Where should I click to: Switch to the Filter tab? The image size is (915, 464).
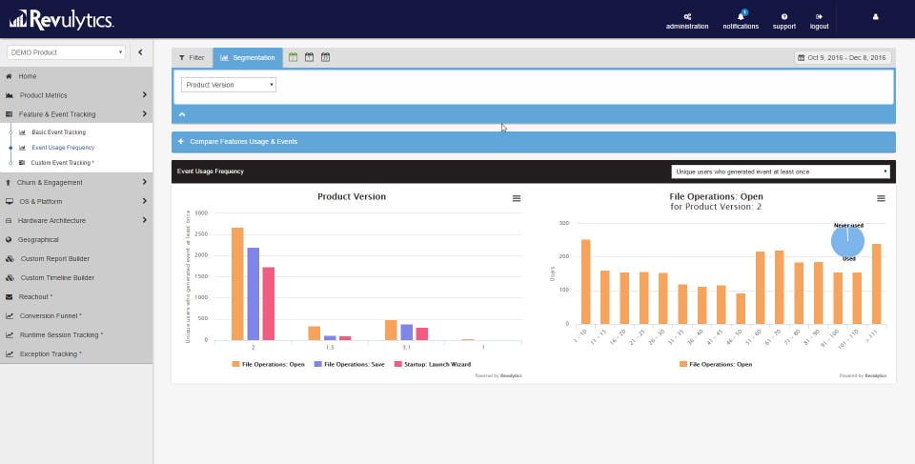pos(192,58)
